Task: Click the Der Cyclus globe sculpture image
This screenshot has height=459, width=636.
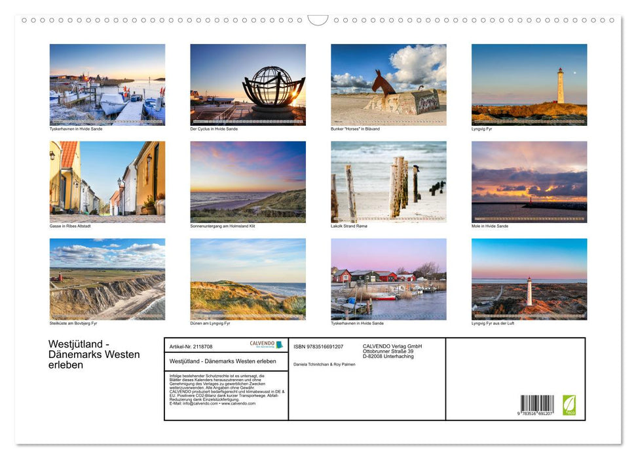Action: (248, 84)
